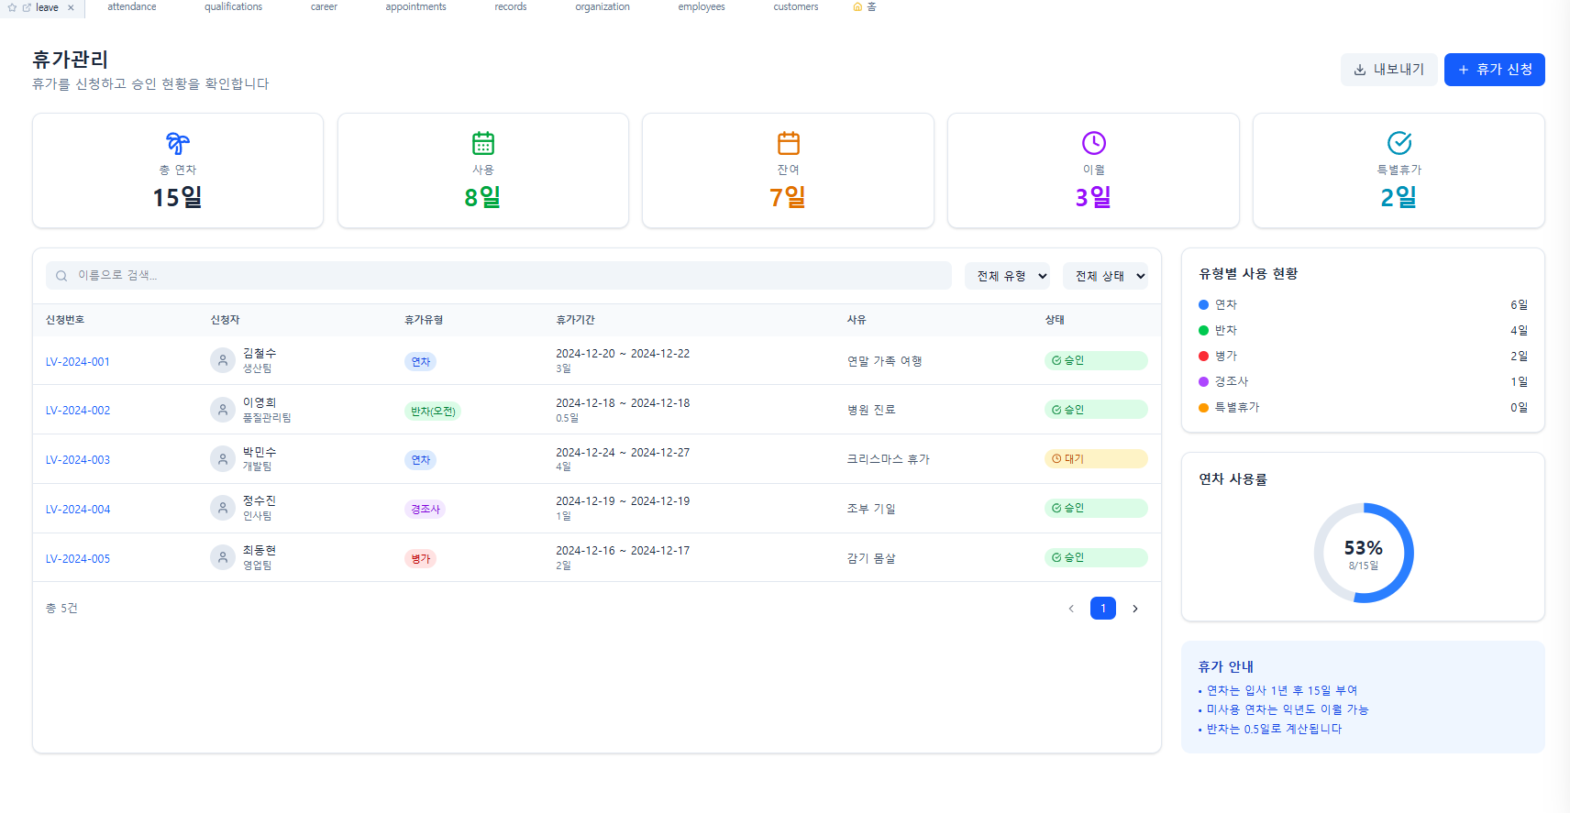Click the green calendar icon for used leave

(483, 143)
